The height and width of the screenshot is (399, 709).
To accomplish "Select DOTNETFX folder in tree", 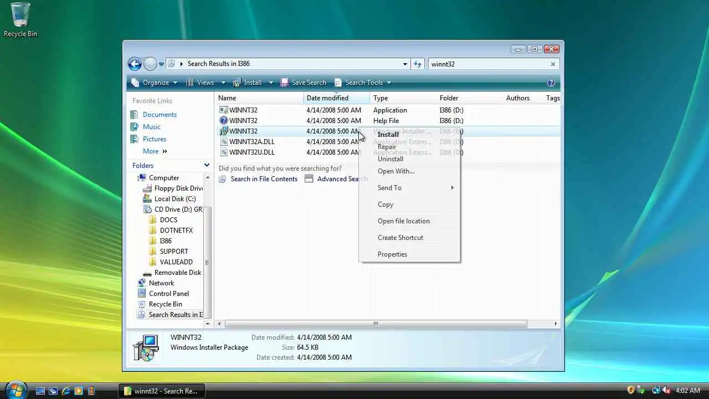I will point(176,231).
